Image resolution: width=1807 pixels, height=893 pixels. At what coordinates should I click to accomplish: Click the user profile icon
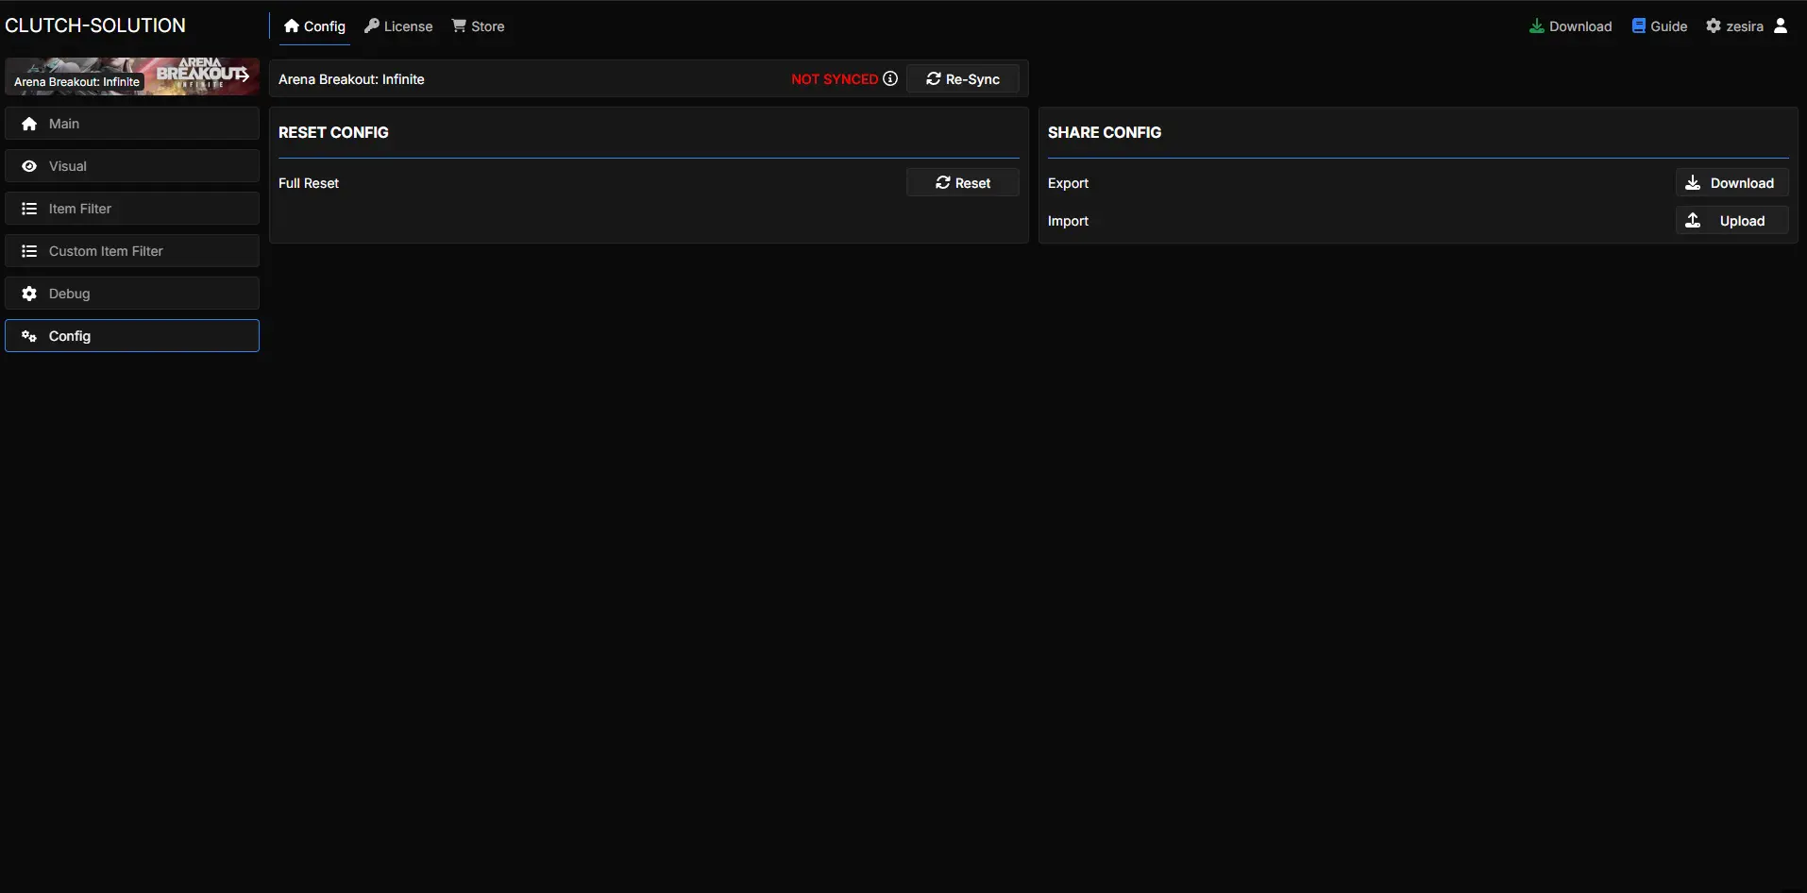click(1781, 26)
